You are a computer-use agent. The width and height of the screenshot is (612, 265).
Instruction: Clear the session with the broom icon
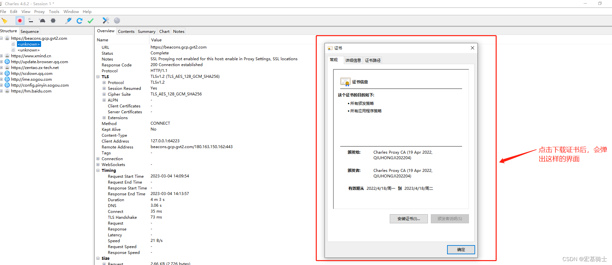tap(4, 21)
